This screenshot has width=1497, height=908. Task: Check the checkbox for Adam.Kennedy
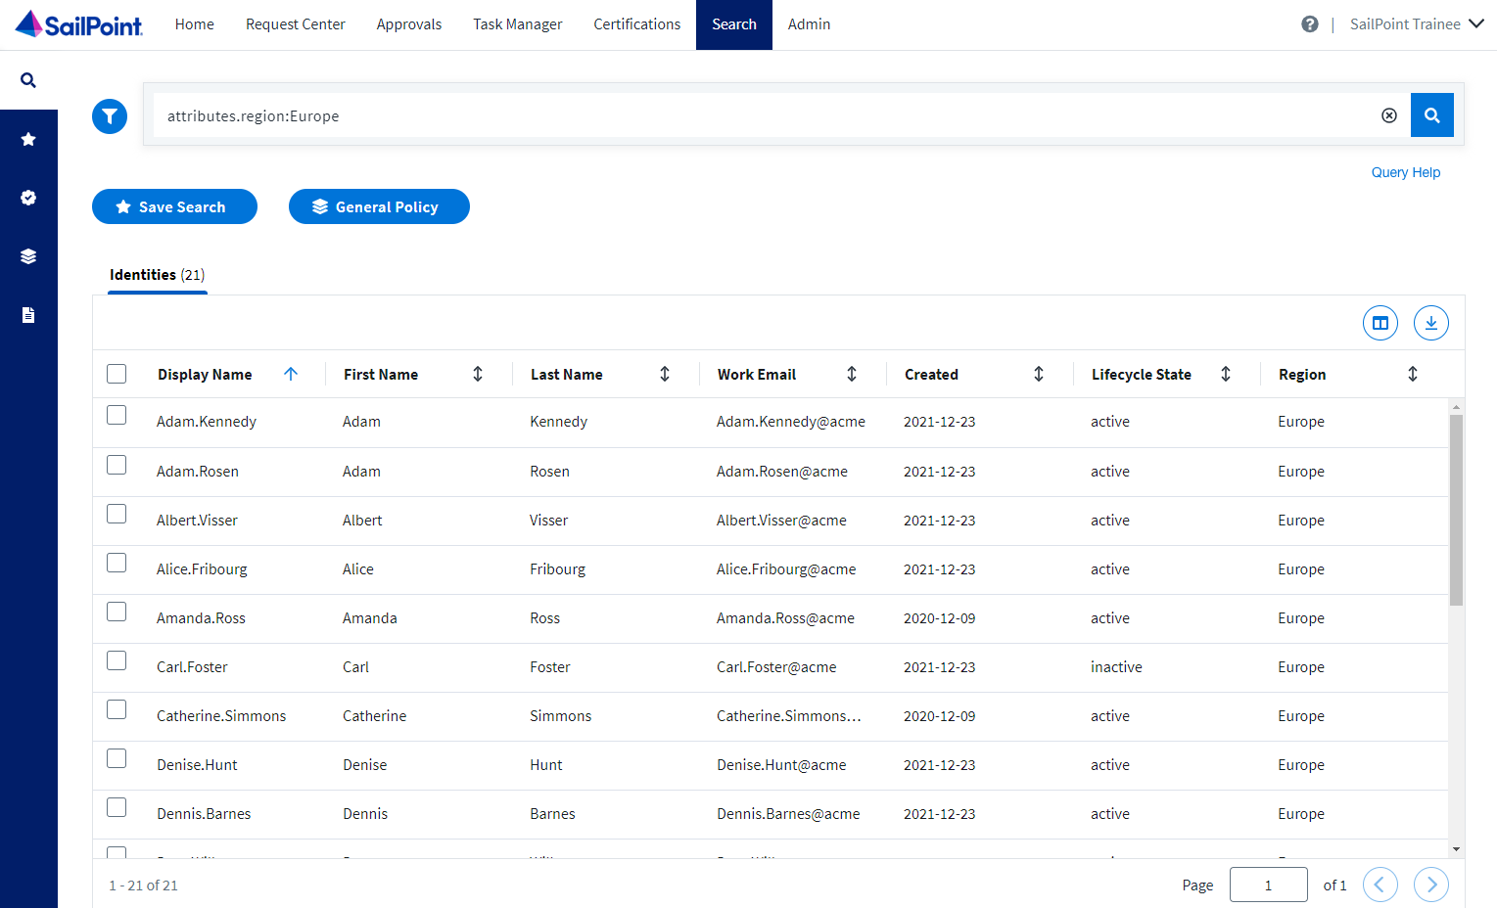tap(117, 415)
